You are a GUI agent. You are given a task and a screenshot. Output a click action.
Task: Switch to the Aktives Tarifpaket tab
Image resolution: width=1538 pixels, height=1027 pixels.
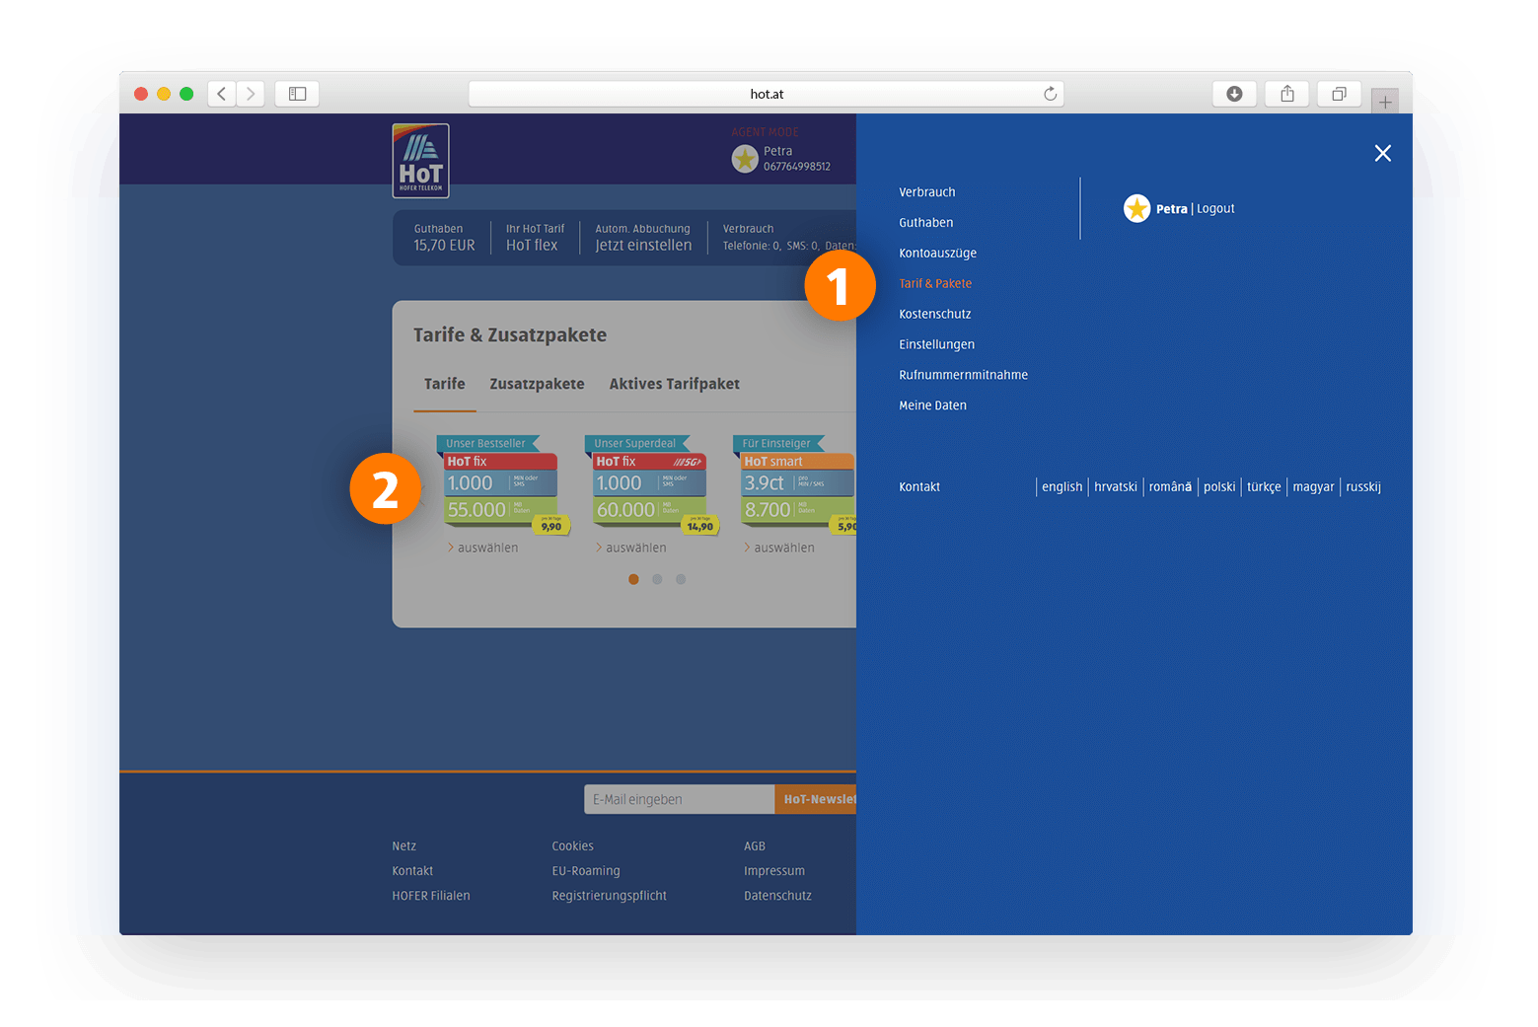674,384
